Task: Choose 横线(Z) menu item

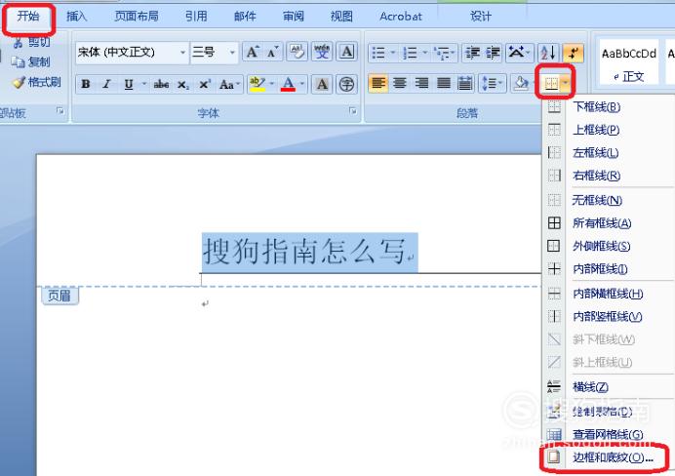Action: (x=607, y=387)
